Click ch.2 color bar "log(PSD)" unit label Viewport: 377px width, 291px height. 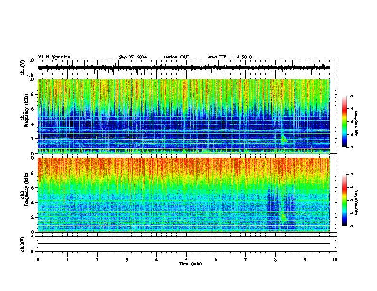[x=357, y=203]
